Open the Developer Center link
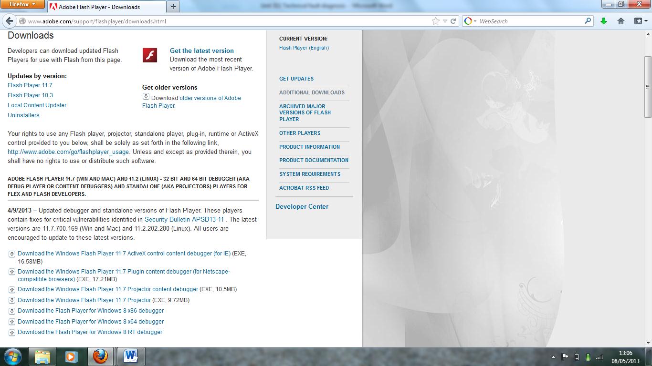The height and width of the screenshot is (366, 652). pos(302,206)
